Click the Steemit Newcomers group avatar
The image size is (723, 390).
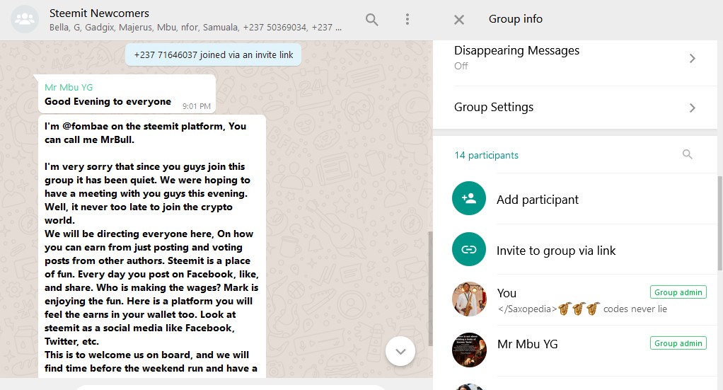[x=25, y=19]
